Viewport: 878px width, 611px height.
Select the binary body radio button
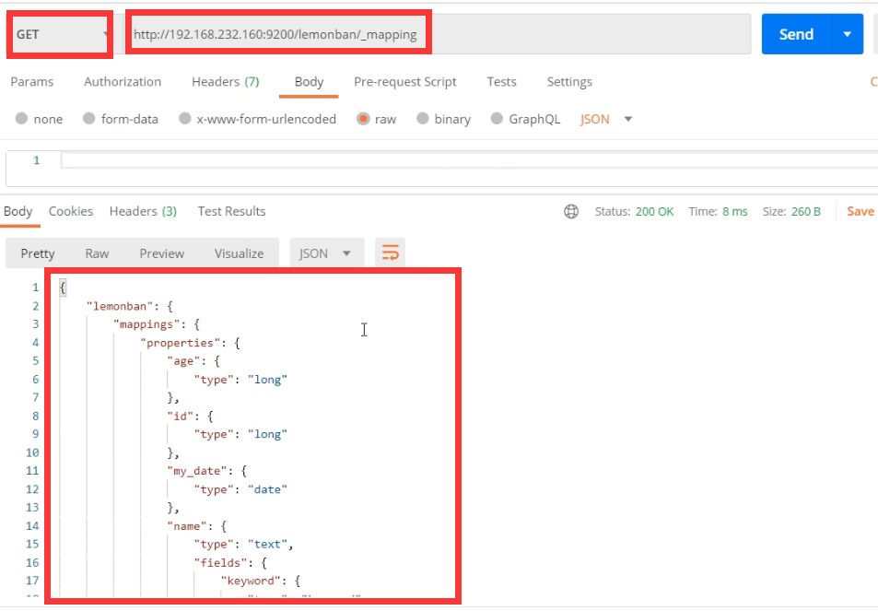[x=423, y=119]
